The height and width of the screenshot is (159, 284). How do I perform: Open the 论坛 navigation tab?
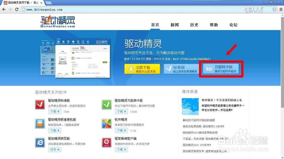point(233,25)
